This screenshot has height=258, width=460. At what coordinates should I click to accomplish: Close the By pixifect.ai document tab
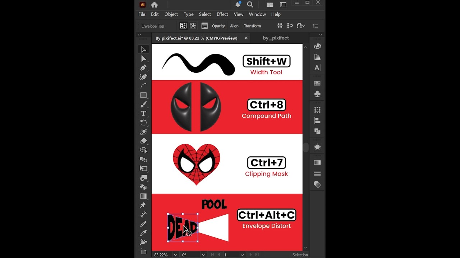(246, 38)
